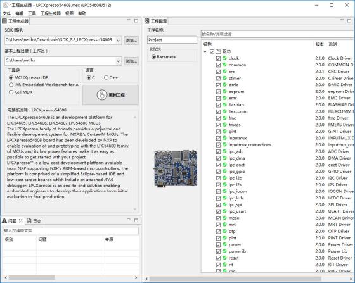Select MCUXpresso IDE toolchain radio

coord(11,77)
